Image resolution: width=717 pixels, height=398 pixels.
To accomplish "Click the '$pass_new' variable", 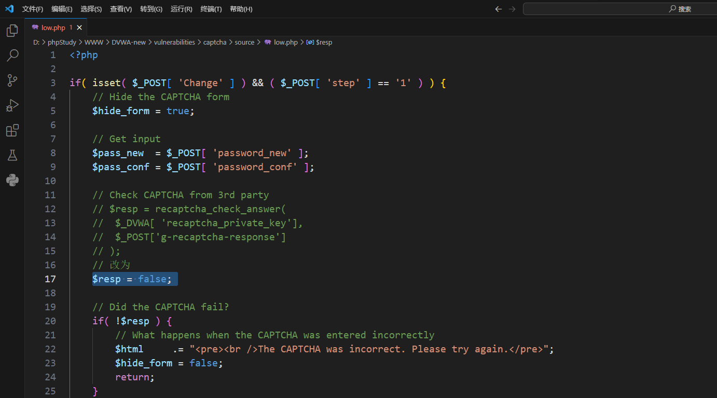I will pyautogui.click(x=118, y=153).
